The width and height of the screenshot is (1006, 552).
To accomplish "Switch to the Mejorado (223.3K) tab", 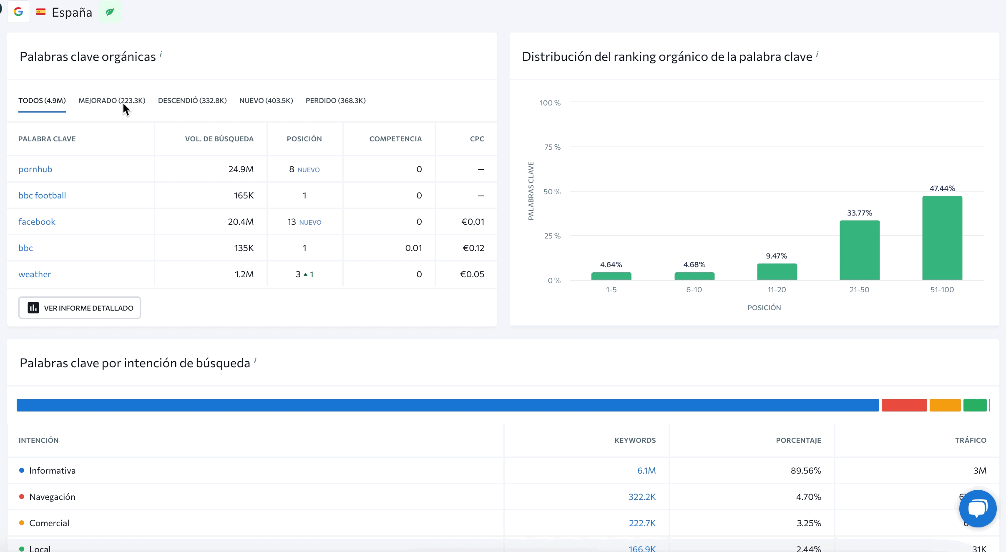I will tap(112, 100).
